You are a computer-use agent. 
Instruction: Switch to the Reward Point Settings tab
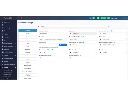coord(28,72)
